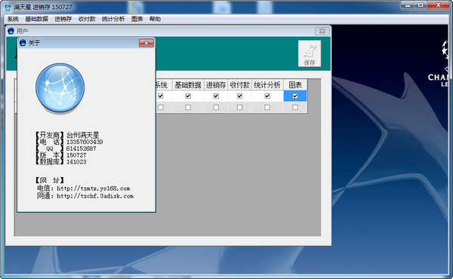453x279 pixels.
Task: Open the 帮助 help menu
Action: click(155, 19)
